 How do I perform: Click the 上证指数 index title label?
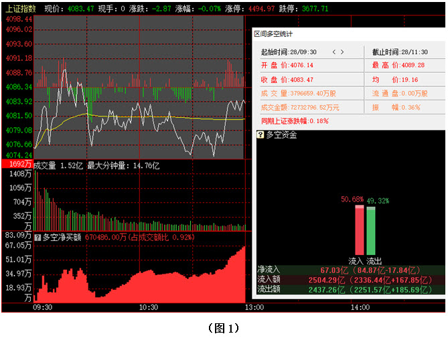point(19,9)
